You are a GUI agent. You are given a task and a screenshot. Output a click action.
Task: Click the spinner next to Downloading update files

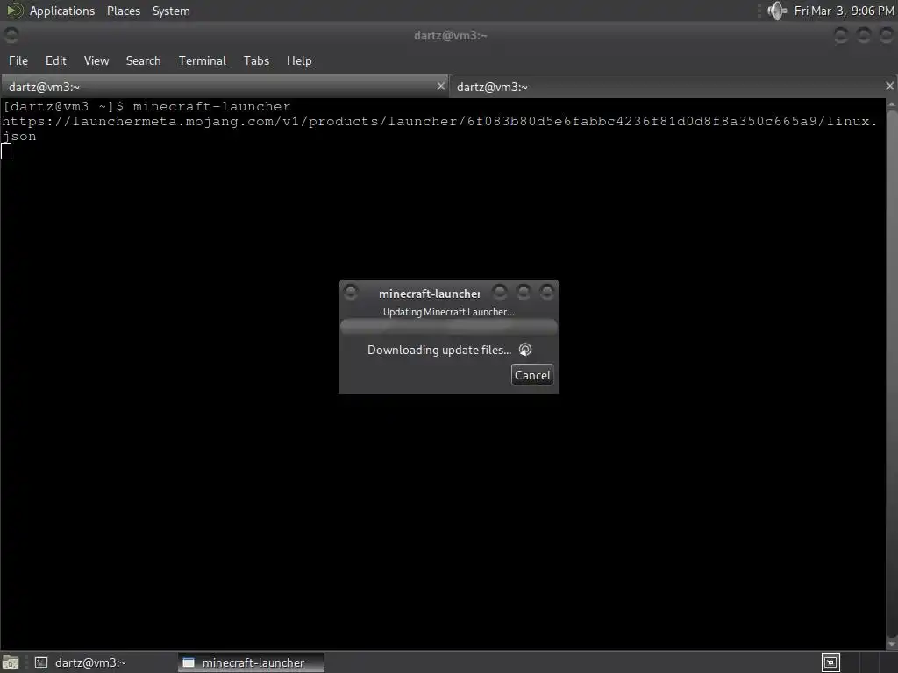(525, 350)
